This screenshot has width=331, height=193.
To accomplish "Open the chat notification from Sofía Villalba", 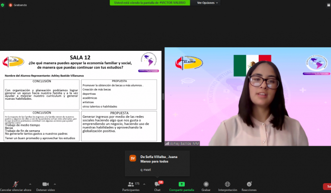I will (157, 163).
